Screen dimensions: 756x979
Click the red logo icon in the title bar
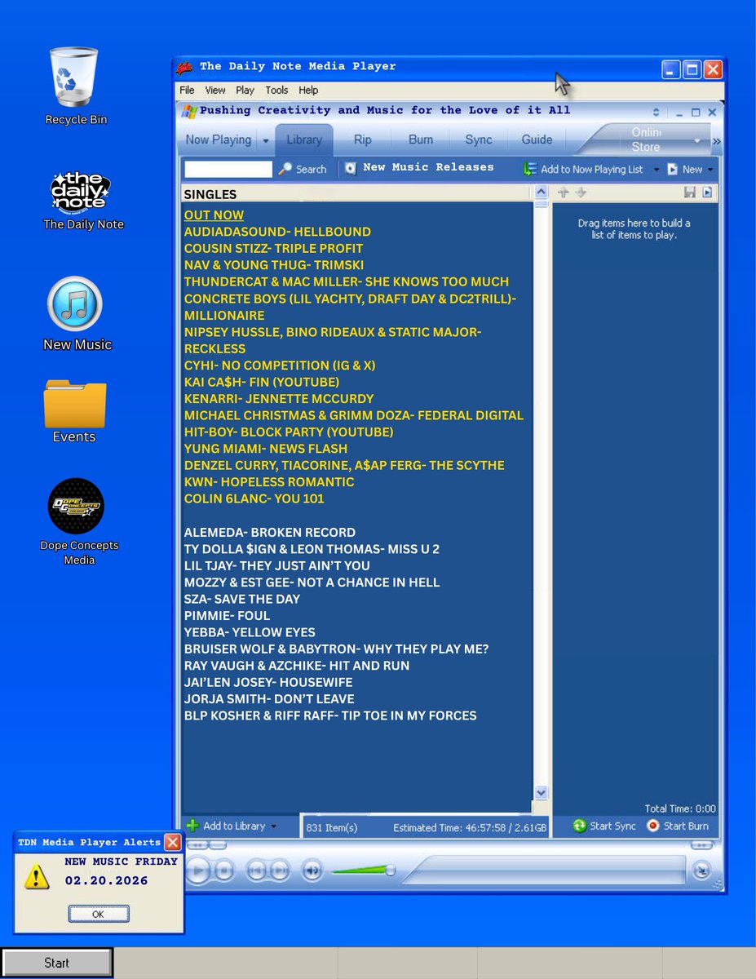(x=186, y=67)
